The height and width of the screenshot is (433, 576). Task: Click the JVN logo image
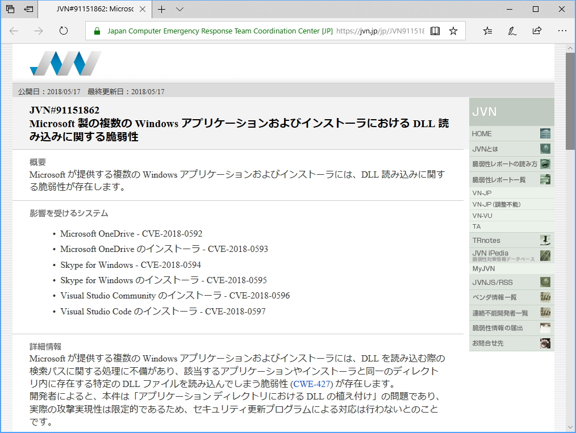point(65,63)
